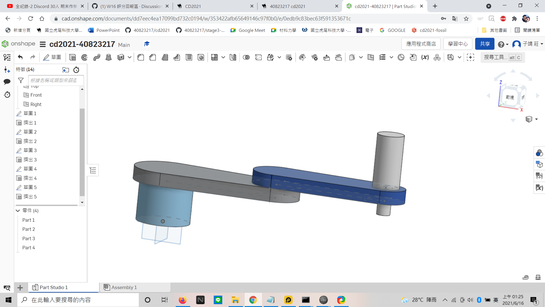Viewport: 545px width, 307px height.
Task: Click the feature filter input field
Action: tap(56, 80)
